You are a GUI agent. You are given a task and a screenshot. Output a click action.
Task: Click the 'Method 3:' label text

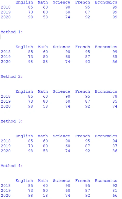tap(12, 121)
